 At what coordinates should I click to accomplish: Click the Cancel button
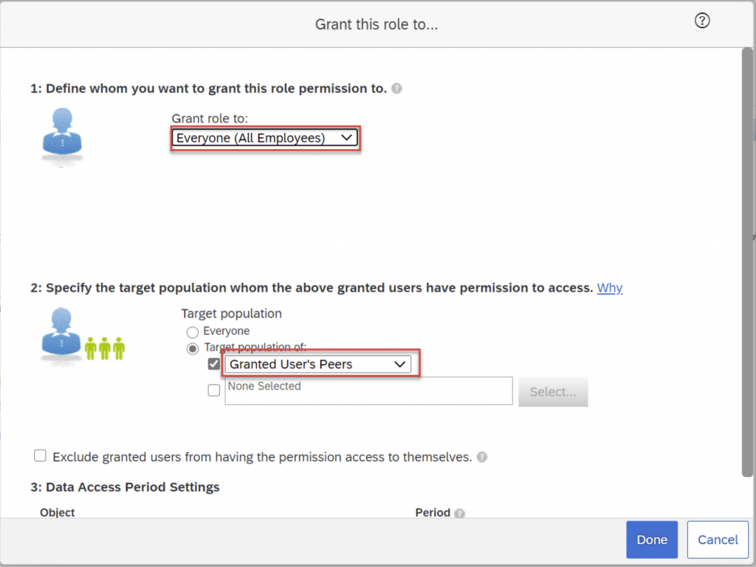(x=718, y=540)
